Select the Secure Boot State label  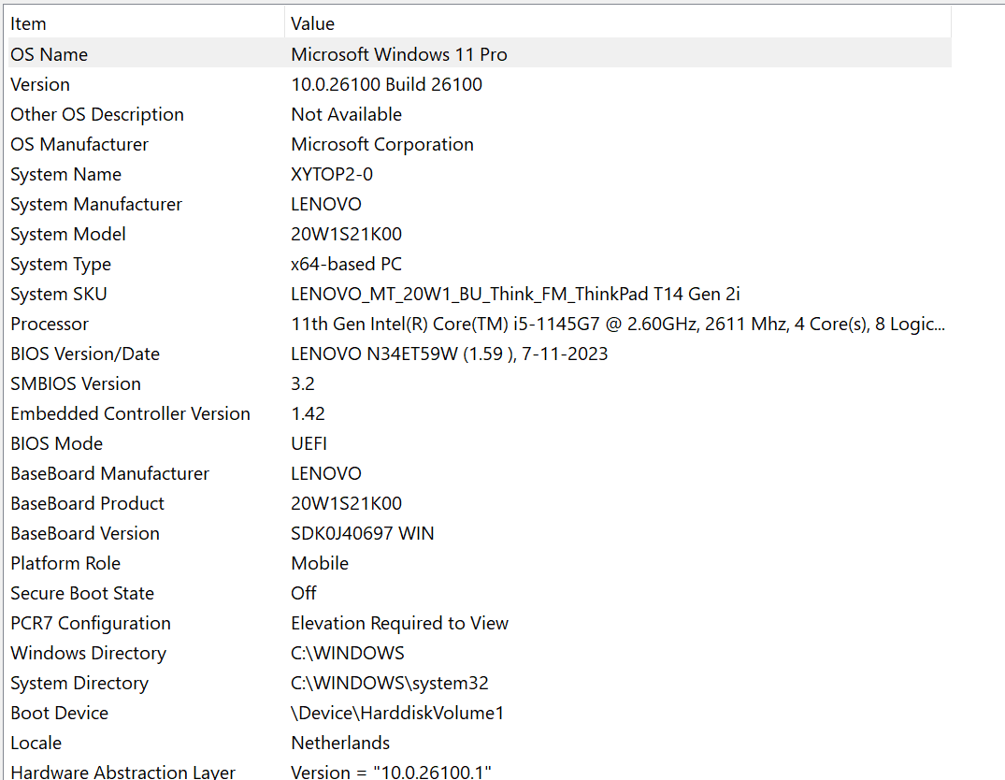coord(82,593)
